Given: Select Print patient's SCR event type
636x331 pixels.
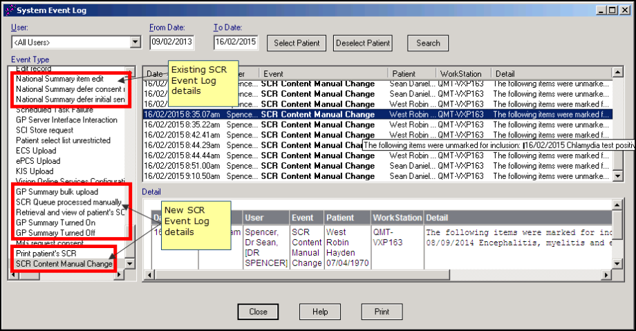Looking at the screenshot, I should (47, 254).
